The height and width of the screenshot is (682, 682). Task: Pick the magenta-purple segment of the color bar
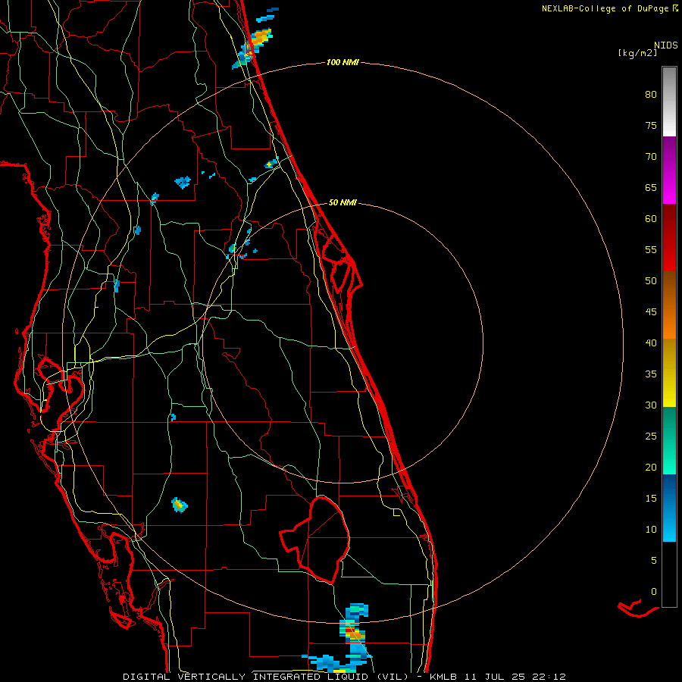click(x=669, y=170)
